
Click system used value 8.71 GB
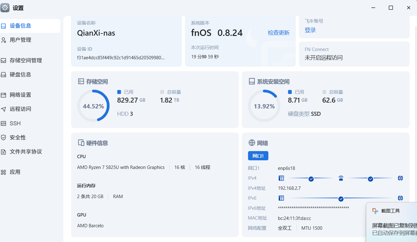click(x=298, y=100)
